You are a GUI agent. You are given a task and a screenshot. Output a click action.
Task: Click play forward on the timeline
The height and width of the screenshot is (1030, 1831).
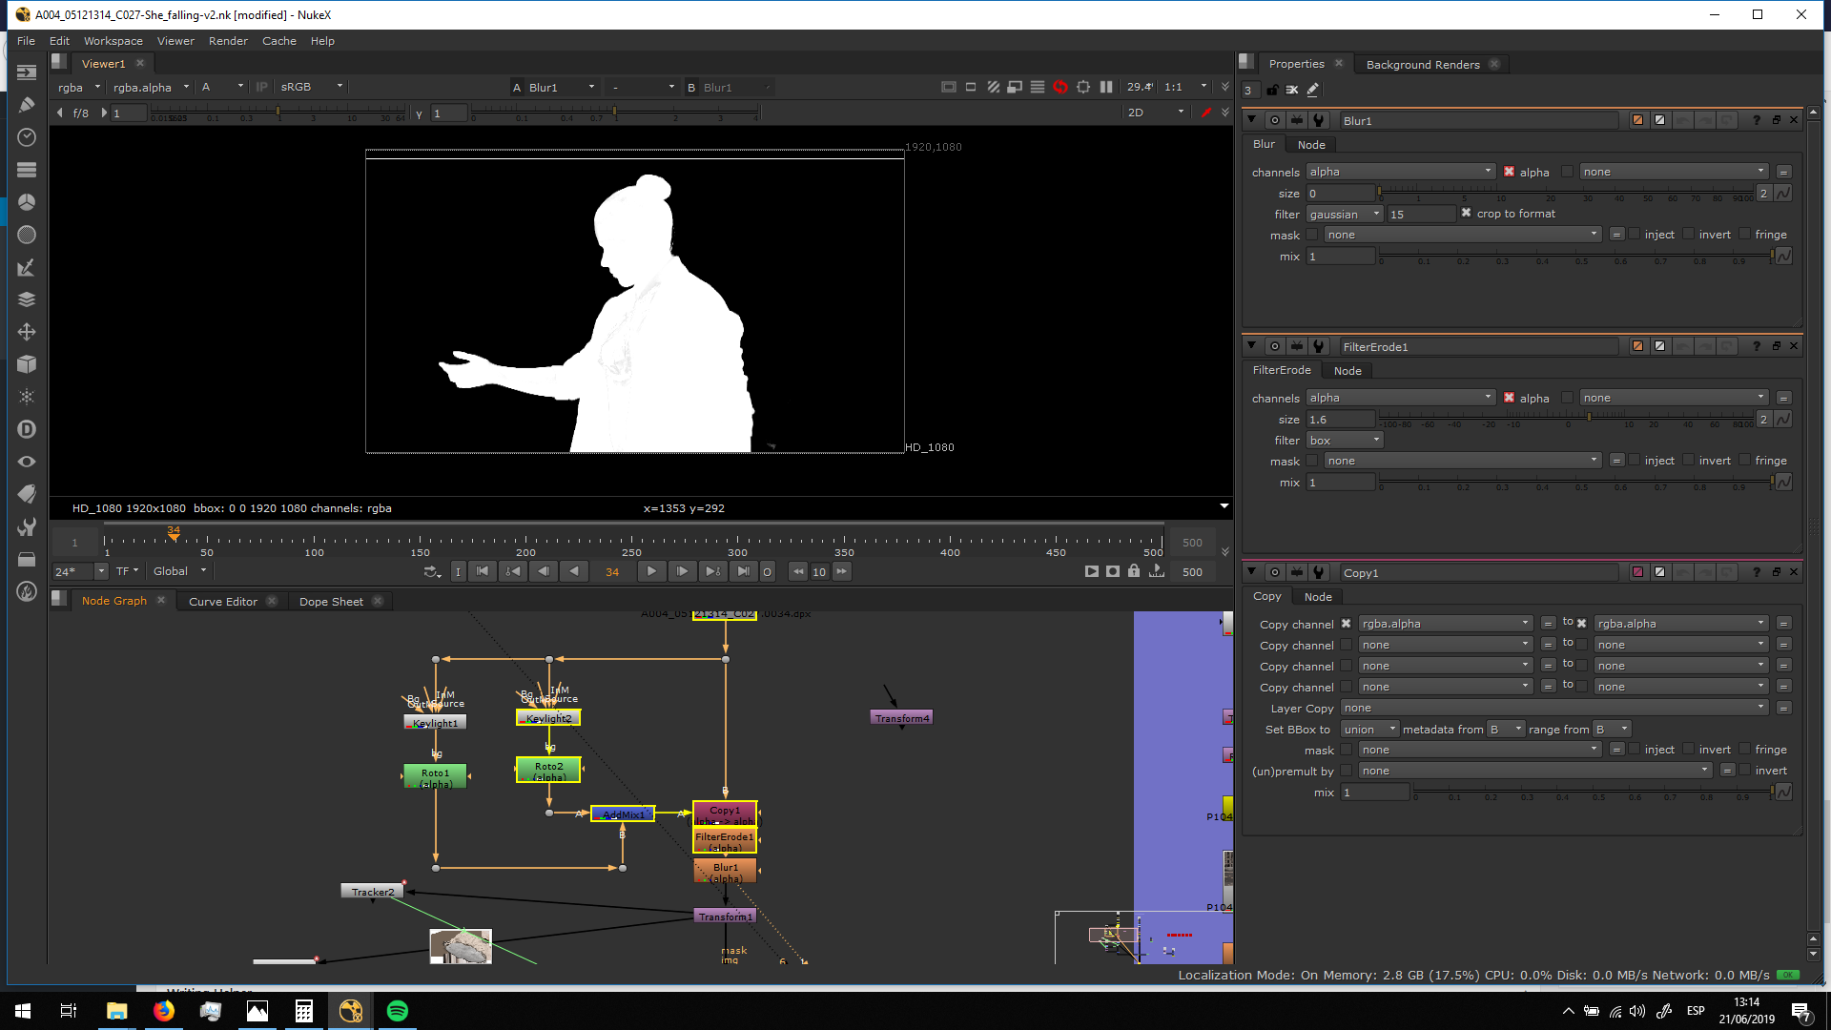coord(651,571)
